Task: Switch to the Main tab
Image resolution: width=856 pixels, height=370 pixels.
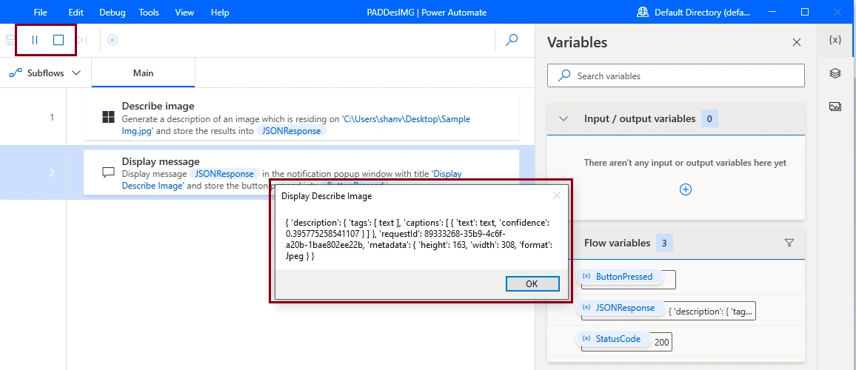Action: click(143, 73)
